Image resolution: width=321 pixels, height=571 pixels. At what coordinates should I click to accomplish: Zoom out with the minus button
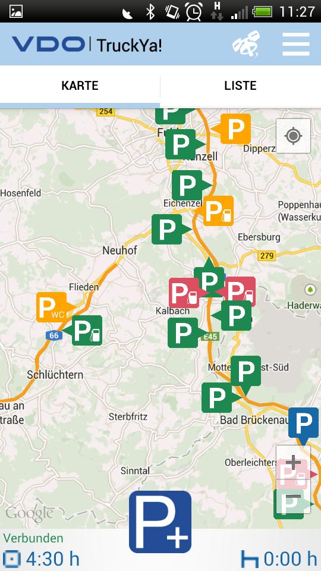tap(293, 497)
